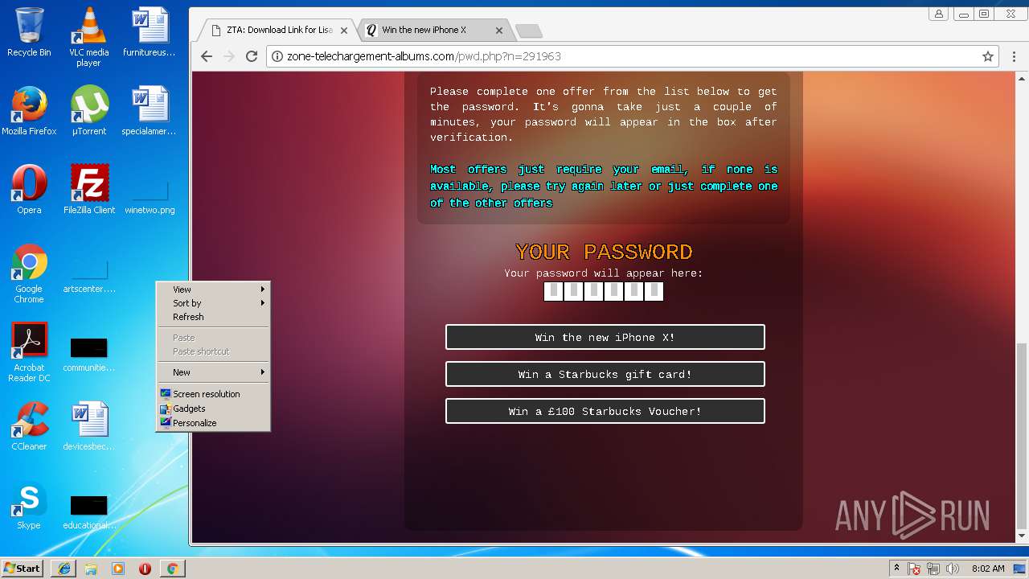Open the µTorrent desktop shortcut
This screenshot has height=579, width=1029.
point(88,111)
